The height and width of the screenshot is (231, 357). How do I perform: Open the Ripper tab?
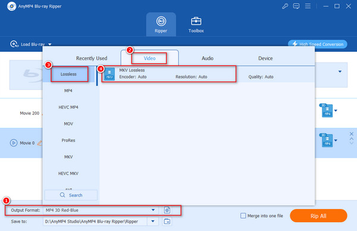161,24
